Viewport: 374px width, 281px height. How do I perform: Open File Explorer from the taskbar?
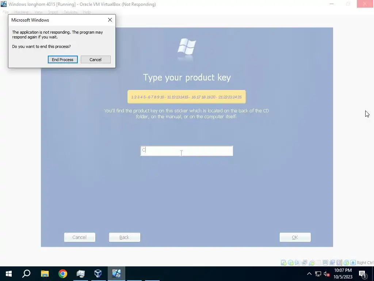click(x=45, y=274)
